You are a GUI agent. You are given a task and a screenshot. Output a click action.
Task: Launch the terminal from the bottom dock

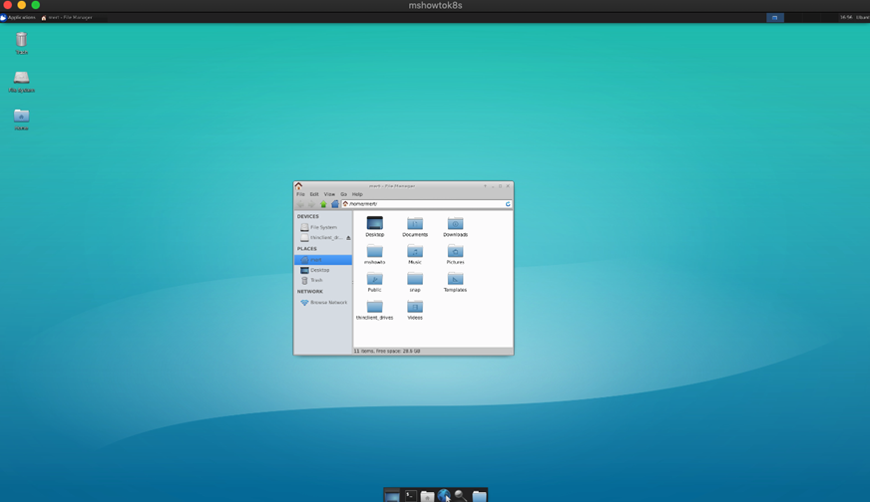click(x=411, y=495)
